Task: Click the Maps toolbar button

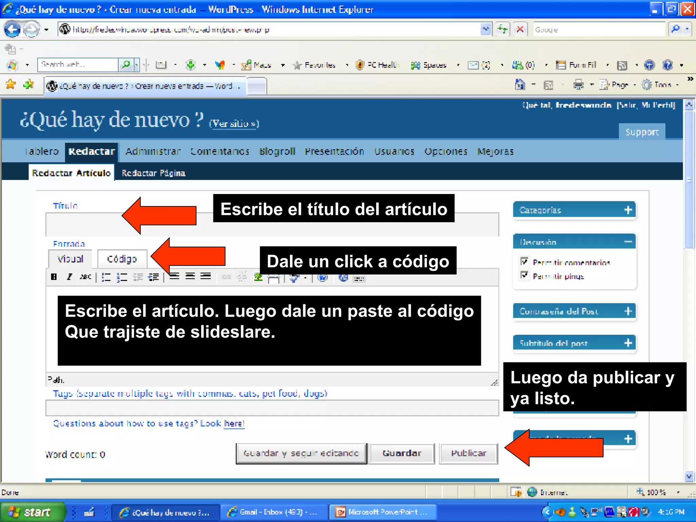Action: [x=256, y=65]
